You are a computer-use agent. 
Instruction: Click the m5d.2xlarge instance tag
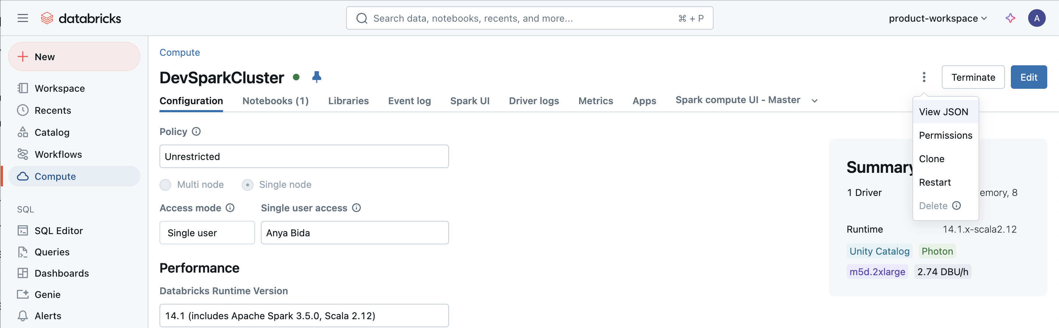(x=877, y=271)
